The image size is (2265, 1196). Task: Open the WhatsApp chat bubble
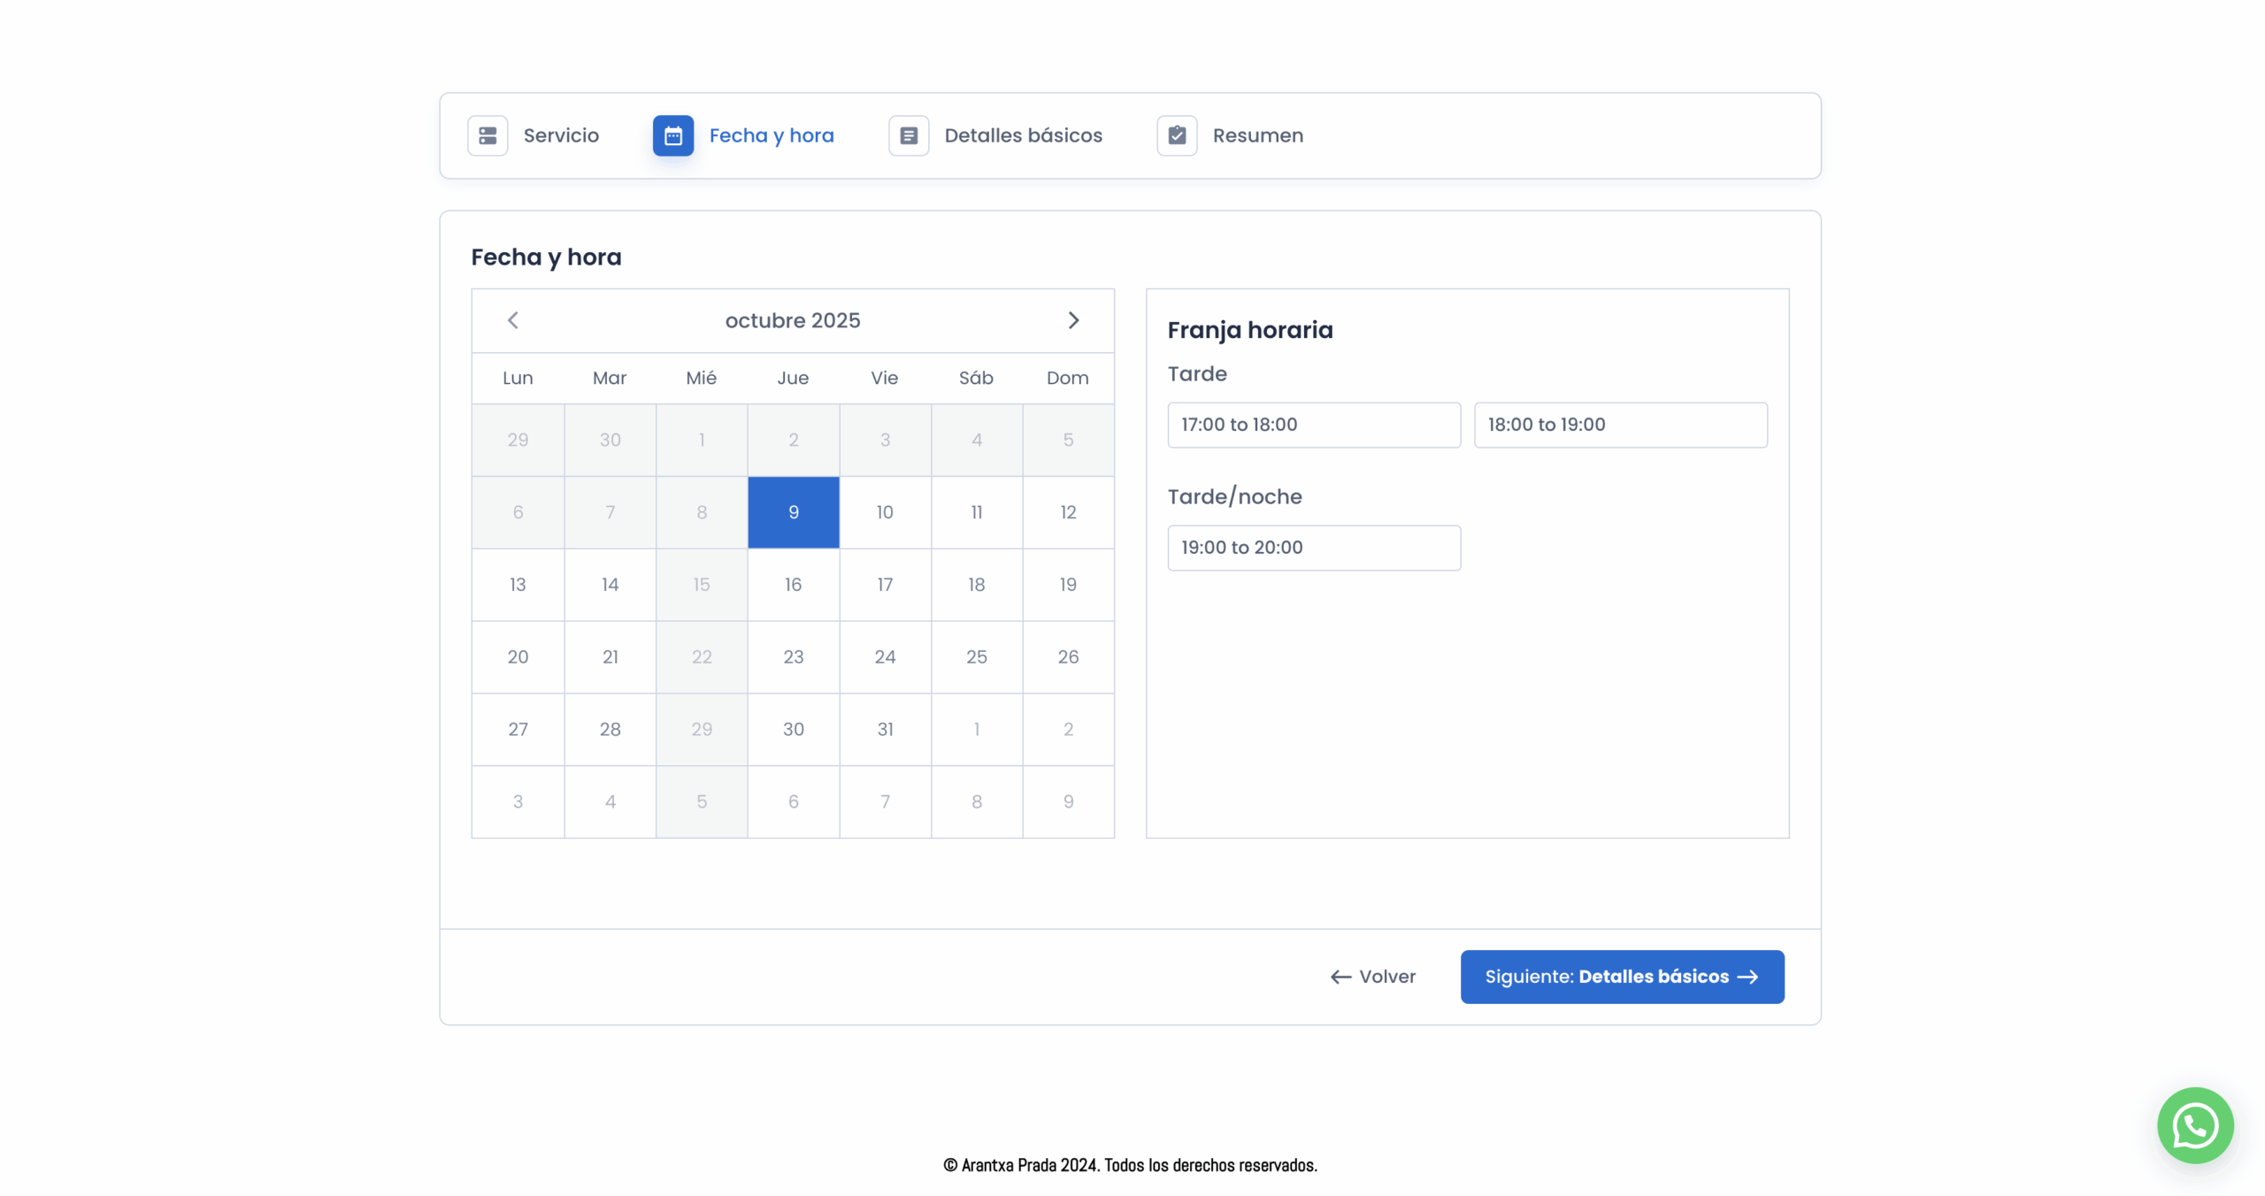(x=2194, y=1125)
